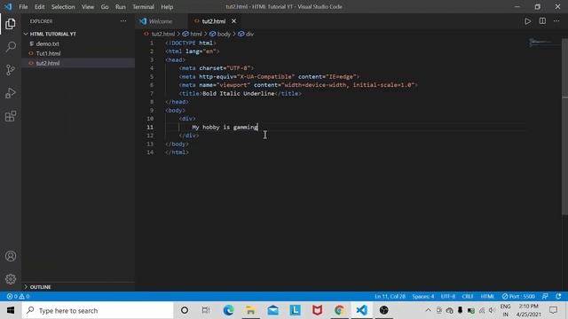This screenshot has height=319, width=568.
Task: Show hidden system tray icons chevron
Action: (x=428, y=310)
